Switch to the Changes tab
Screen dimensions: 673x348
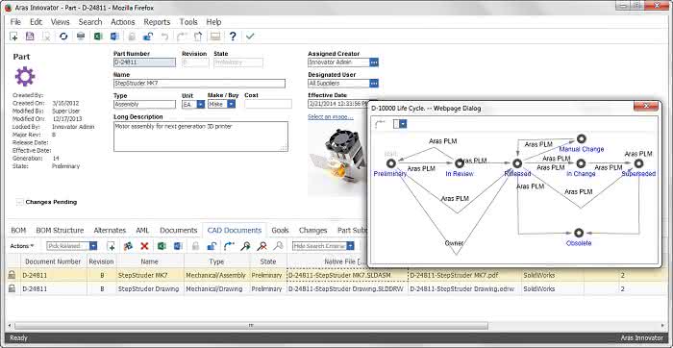point(312,231)
